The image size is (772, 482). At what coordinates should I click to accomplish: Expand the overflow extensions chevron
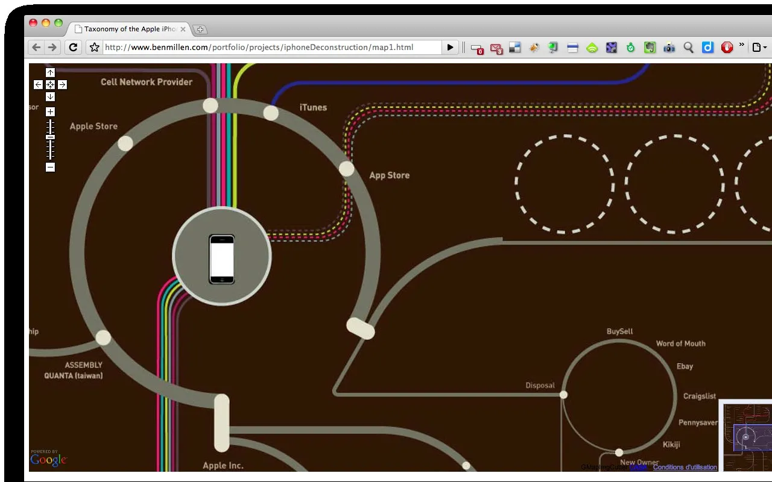[x=742, y=46]
